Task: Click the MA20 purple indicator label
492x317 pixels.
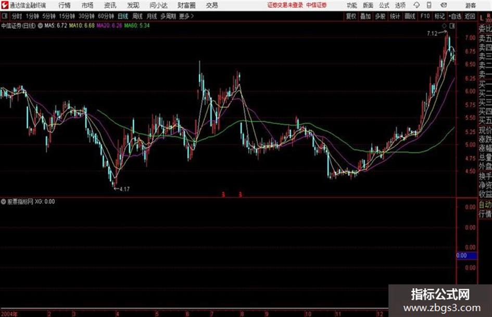Action: pyautogui.click(x=109, y=26)
